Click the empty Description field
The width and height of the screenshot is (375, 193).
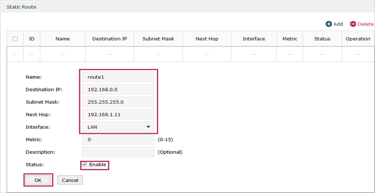(x=118, y=152)
